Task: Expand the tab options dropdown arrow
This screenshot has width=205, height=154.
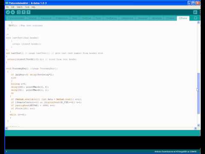Action: point(196,18)
